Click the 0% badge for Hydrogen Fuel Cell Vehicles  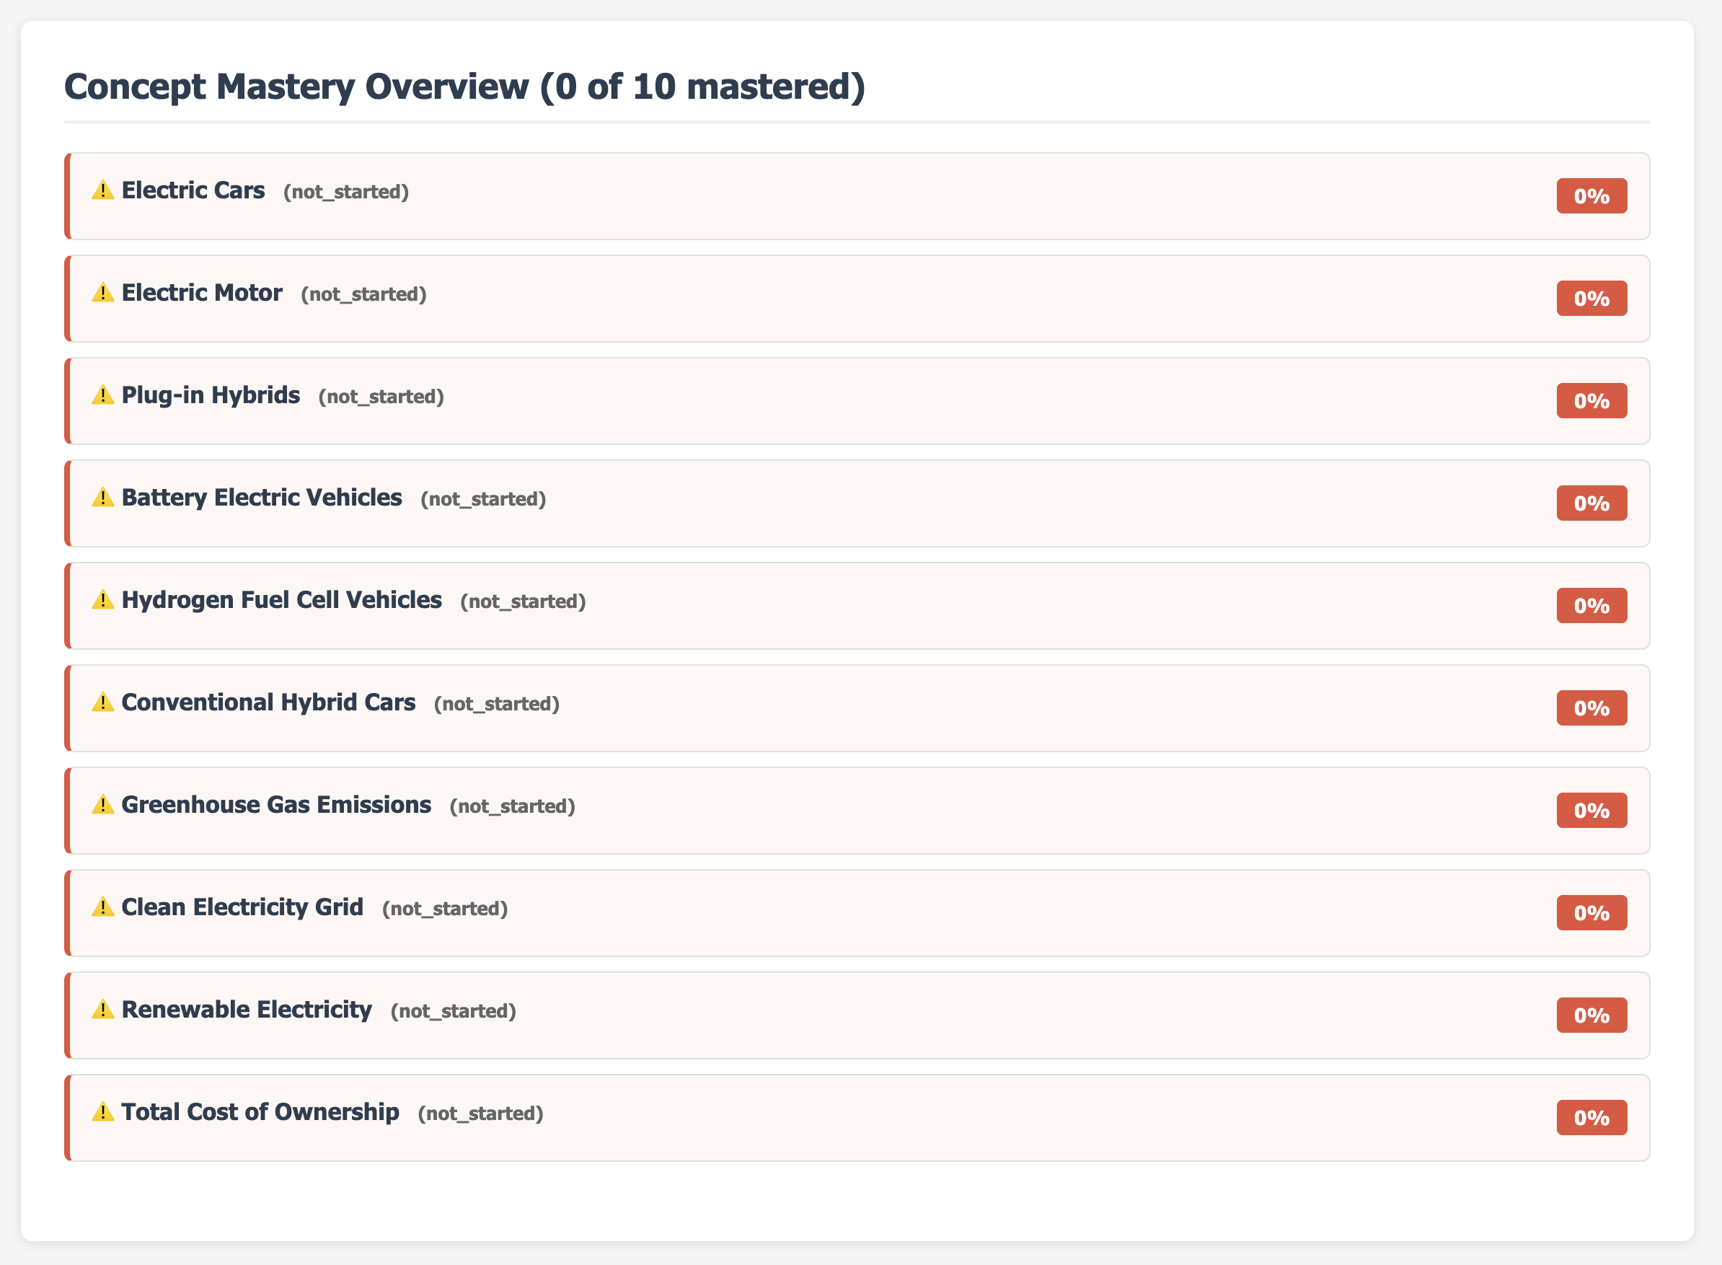[1591, 606]
